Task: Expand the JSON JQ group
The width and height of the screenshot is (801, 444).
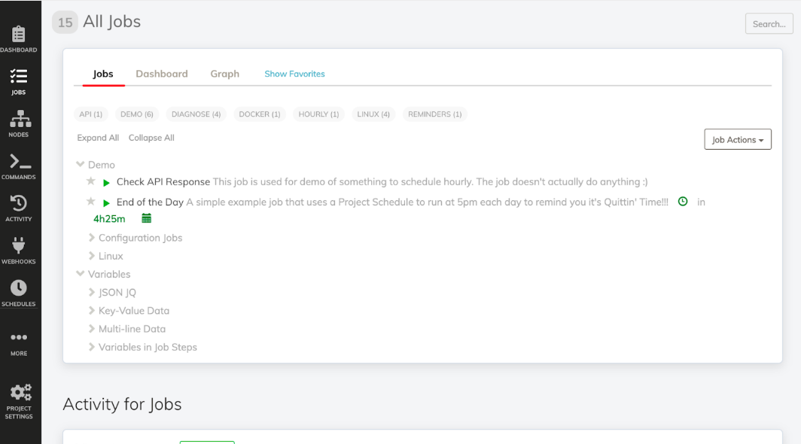Action: point(117,292)
